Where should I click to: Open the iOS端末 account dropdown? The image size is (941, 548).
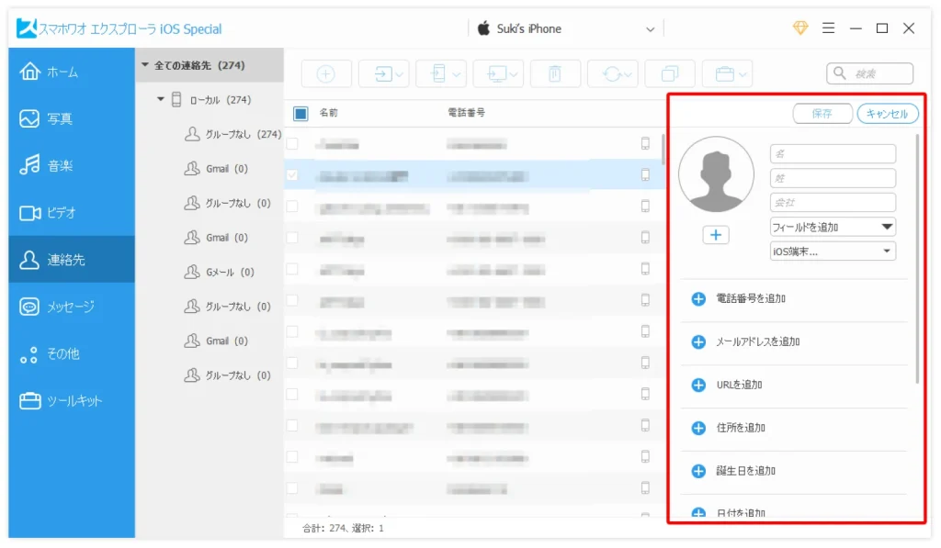(x=833, y=252)
